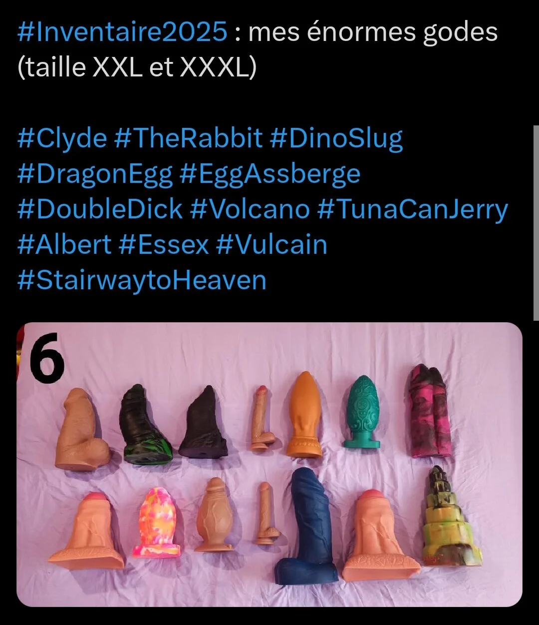
Task: Click the green tiered cone in photo
Action: pos(452,516)
